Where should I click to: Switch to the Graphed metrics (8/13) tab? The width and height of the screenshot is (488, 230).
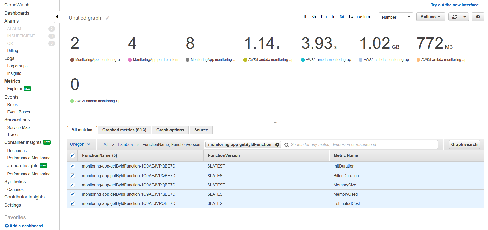point(124,130)
